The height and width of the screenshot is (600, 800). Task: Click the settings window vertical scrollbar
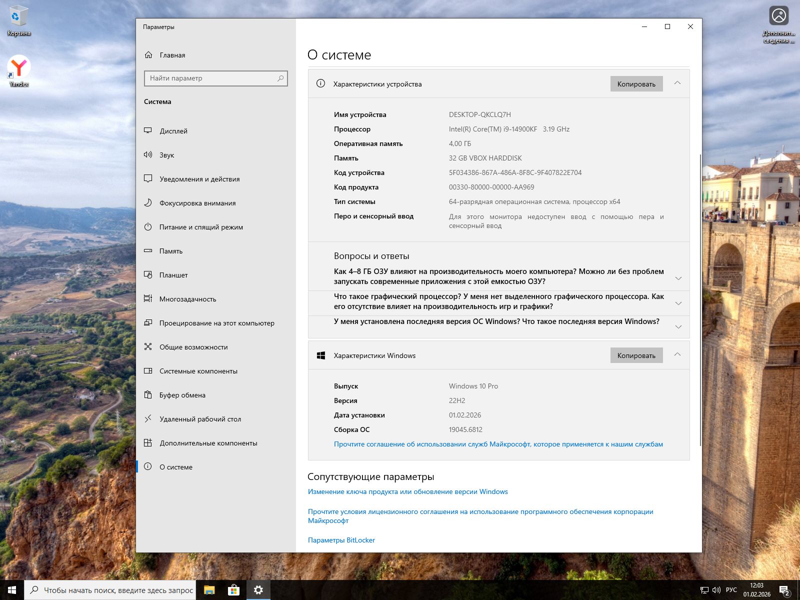[x=700, y=300]
